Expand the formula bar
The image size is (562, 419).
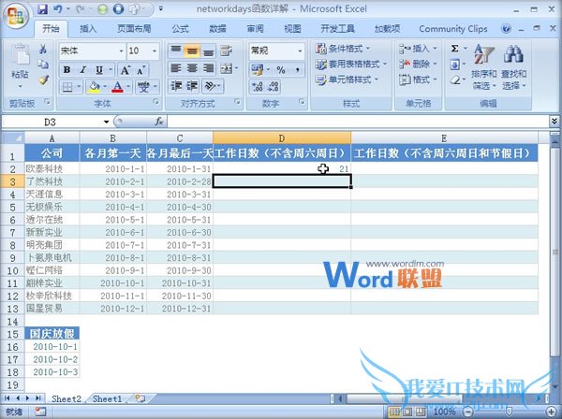point(555,122)
